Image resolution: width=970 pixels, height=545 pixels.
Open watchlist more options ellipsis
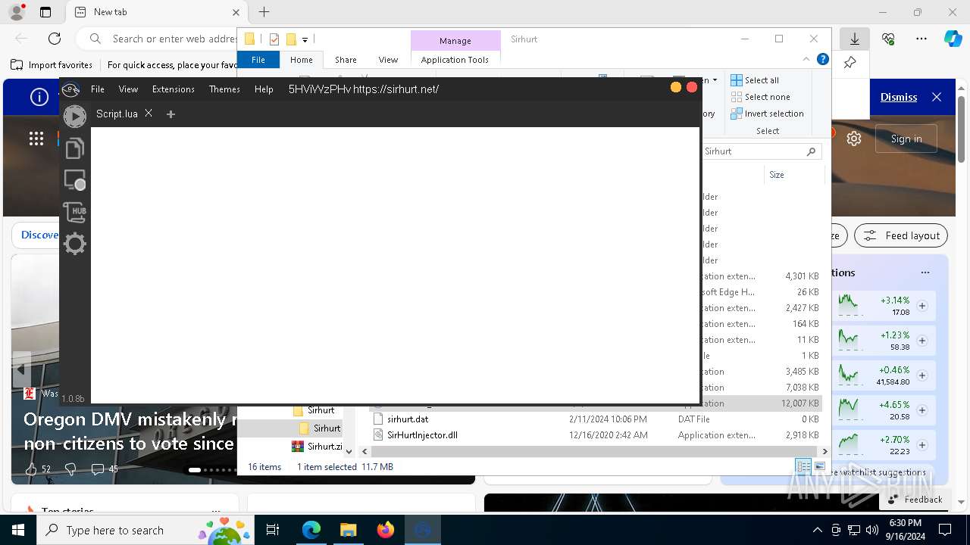point(925,272)
